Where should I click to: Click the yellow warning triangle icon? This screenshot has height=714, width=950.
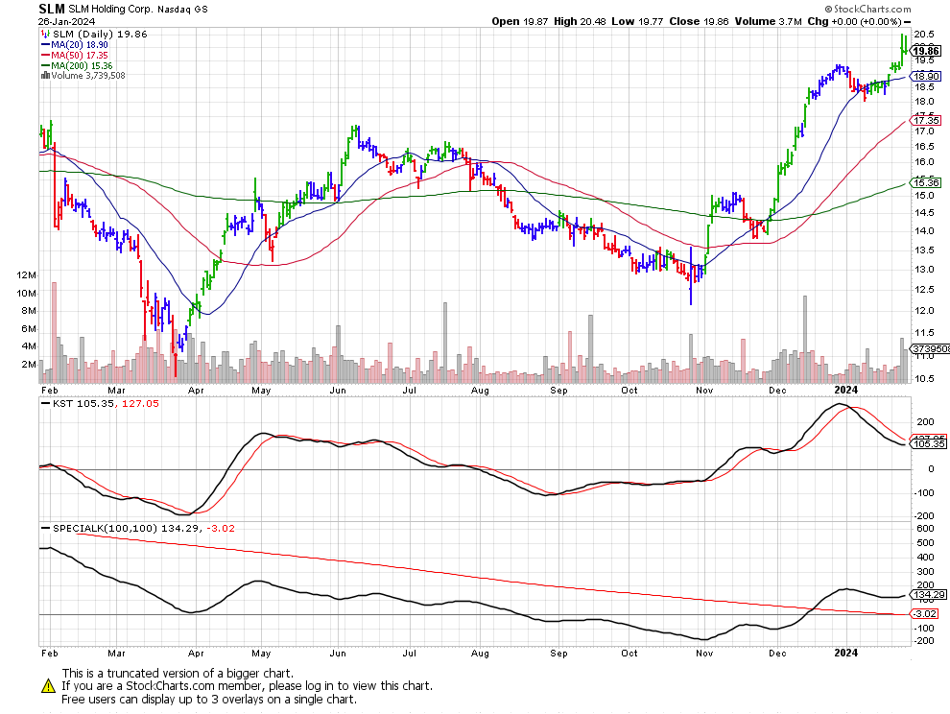tap(49, 686)
